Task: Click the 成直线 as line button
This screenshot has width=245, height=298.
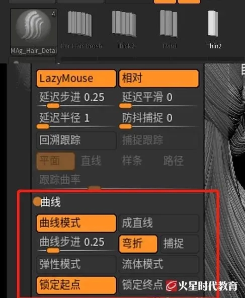Action: click(x=159, y=223)
